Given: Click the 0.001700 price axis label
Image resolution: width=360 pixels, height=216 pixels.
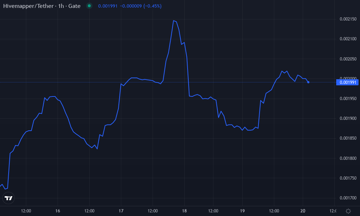Looking at the screenshot, I should 348,198.
